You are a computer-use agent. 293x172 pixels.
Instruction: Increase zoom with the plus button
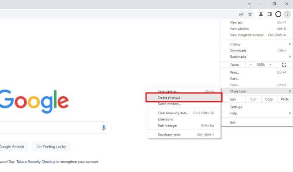tap(270, 64)
